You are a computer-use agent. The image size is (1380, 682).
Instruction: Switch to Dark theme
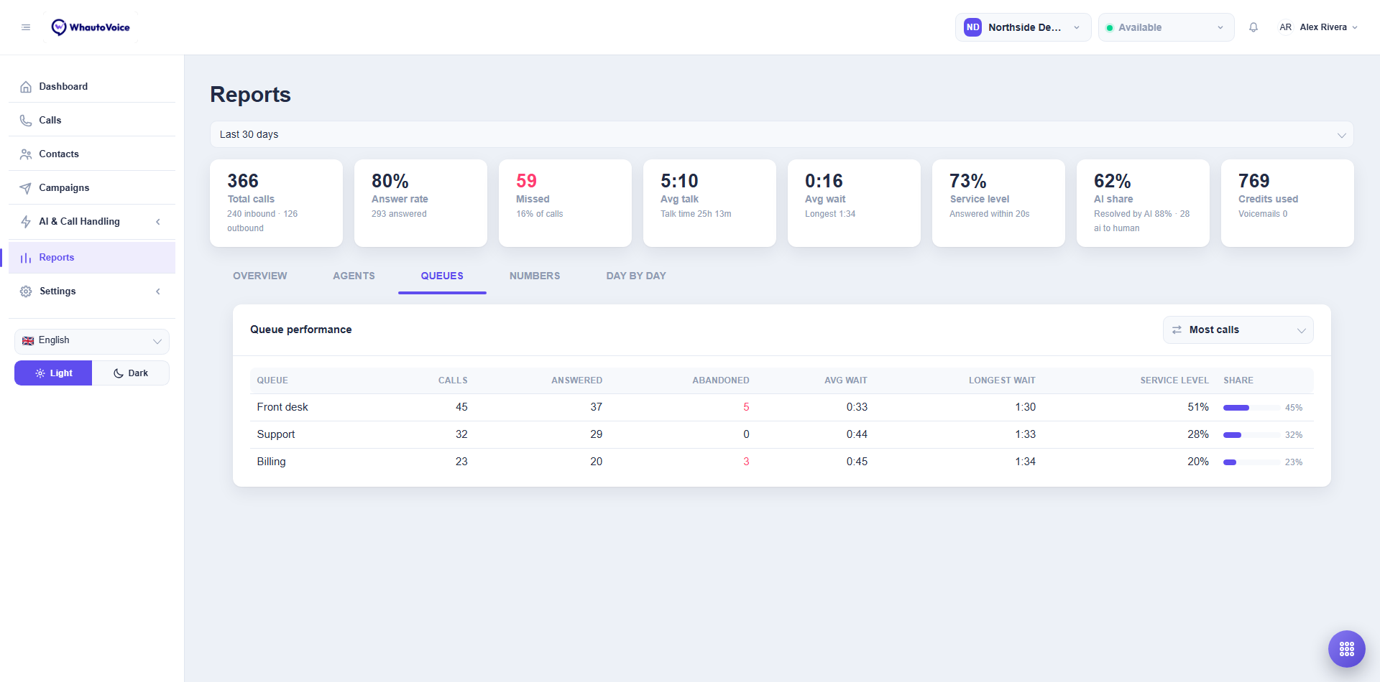tap(131, 373)
